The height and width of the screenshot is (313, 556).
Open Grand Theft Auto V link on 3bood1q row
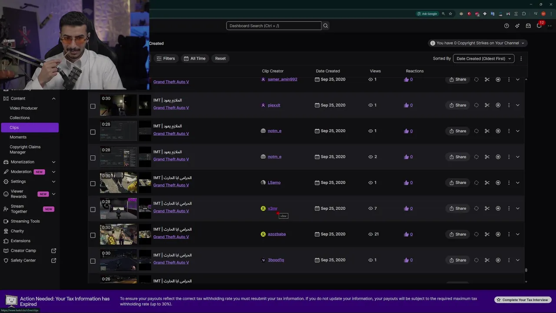171,263
